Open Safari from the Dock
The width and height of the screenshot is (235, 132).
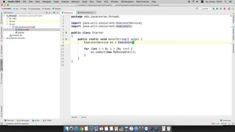click(76, 129)
